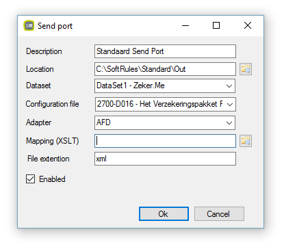Image resolution: width=284 pixels, height=249 pixels.
Task: Open the Adapter dropdown arrow
Action: (229, 123)
